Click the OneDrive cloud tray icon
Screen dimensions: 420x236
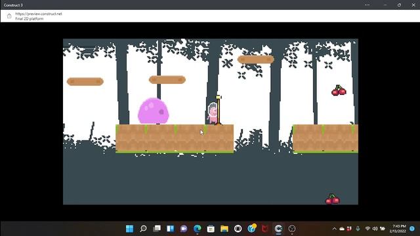pyautogui.click(x=342, y=229)
